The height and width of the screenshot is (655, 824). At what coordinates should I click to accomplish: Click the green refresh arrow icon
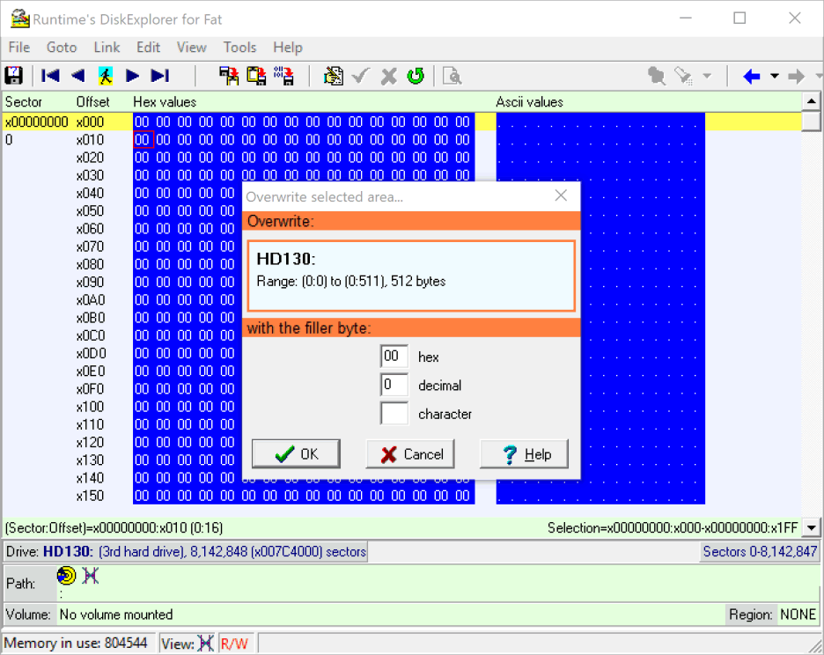(416, 76)
